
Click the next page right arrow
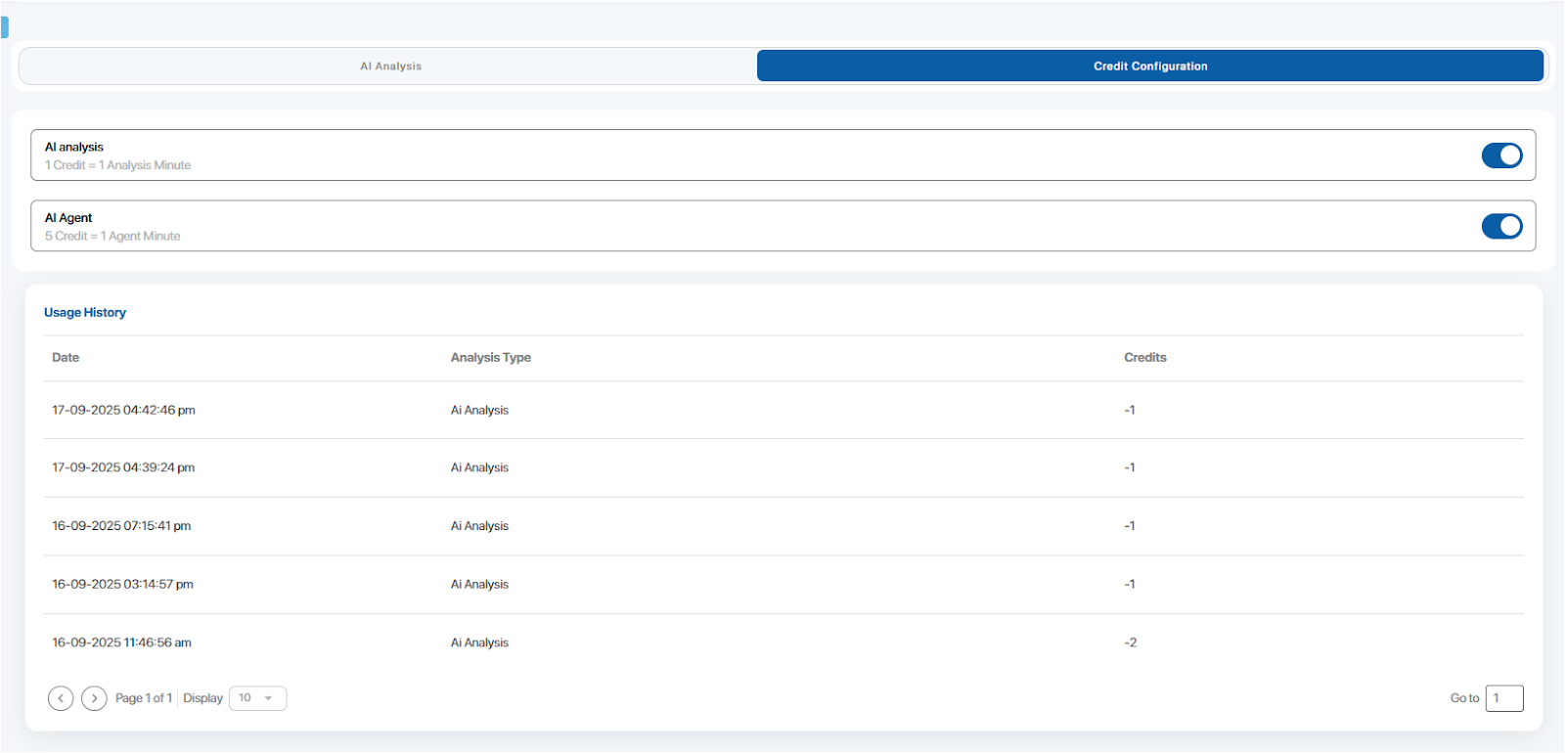94,698
